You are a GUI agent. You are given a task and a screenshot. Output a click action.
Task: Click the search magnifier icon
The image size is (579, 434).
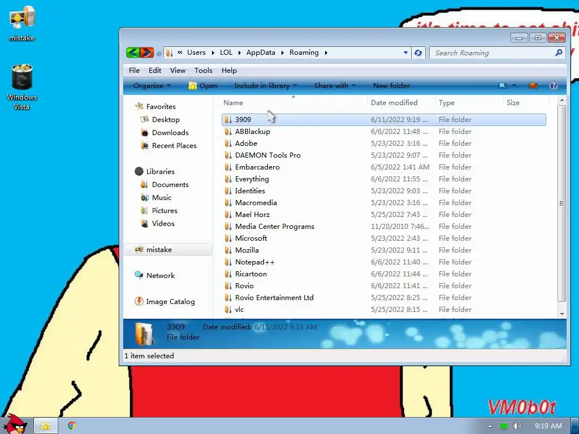(x=559, y=53)
